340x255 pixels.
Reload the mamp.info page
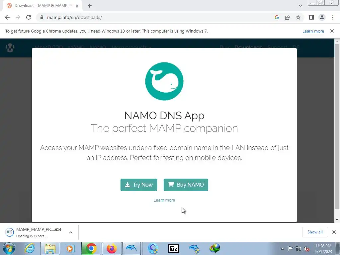(29, 17)
